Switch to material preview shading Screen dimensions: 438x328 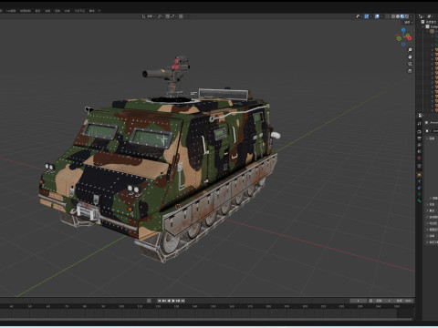click(x=402, y=16)
